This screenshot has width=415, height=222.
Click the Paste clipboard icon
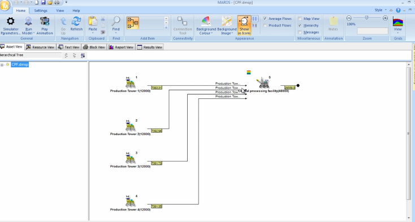pyautogui.click(x=93, y=21)
